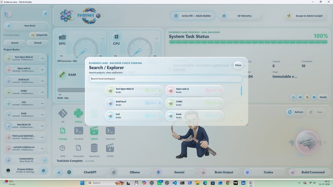Open the Windows Start menu
The width and height of the screenshot is (333, 187).
tap(82, 183)
